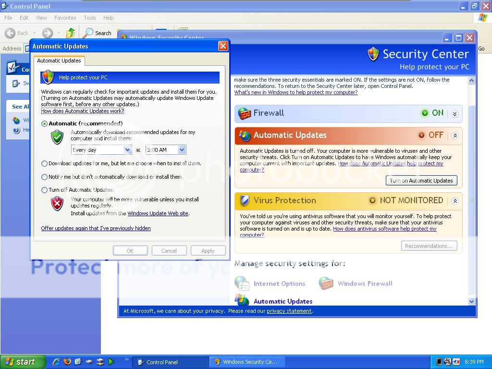Click the muted volume tray icon
This screenshot has width=492, height=369.
point(456,362)
